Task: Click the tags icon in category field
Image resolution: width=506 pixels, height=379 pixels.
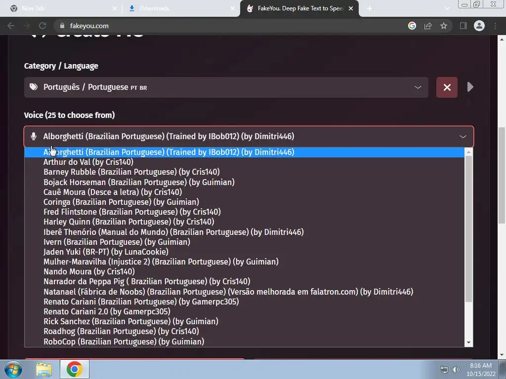Action: coord(34,87)
